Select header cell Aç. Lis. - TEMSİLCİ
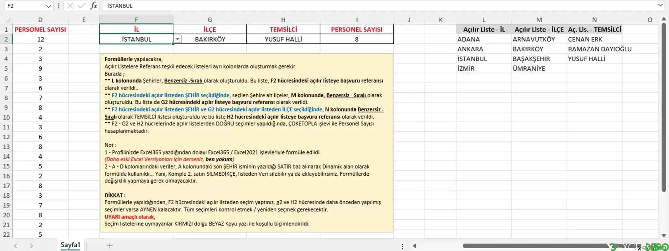The image size is (669, 251). tap(594, 29)
